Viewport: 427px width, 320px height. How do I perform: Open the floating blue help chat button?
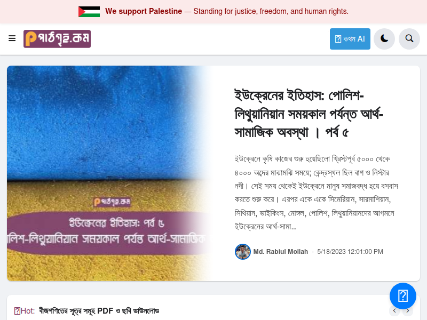pos(403,296)
